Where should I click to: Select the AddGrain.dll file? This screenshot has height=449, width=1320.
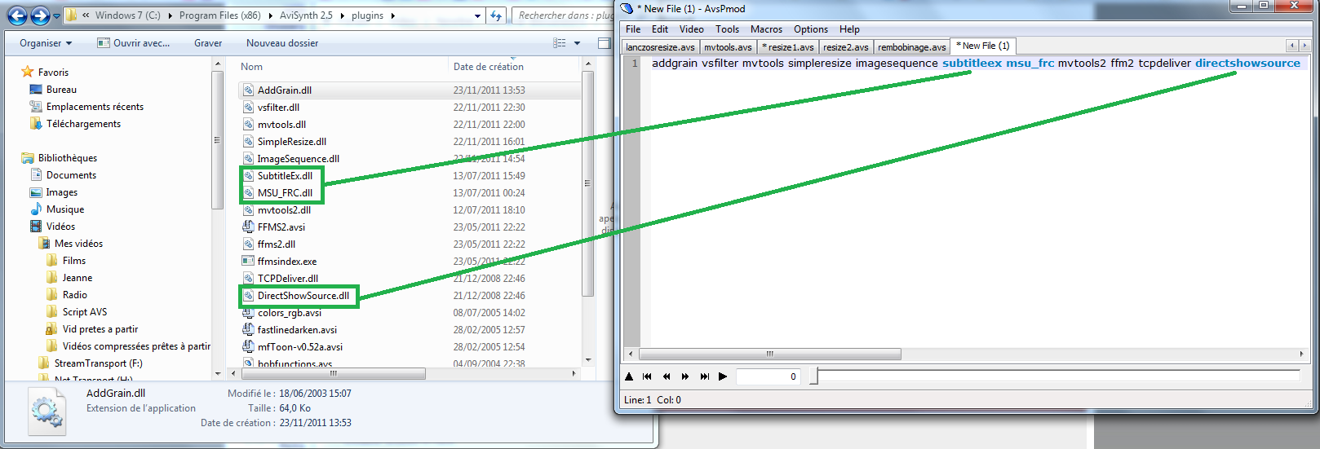coord(284,90)
